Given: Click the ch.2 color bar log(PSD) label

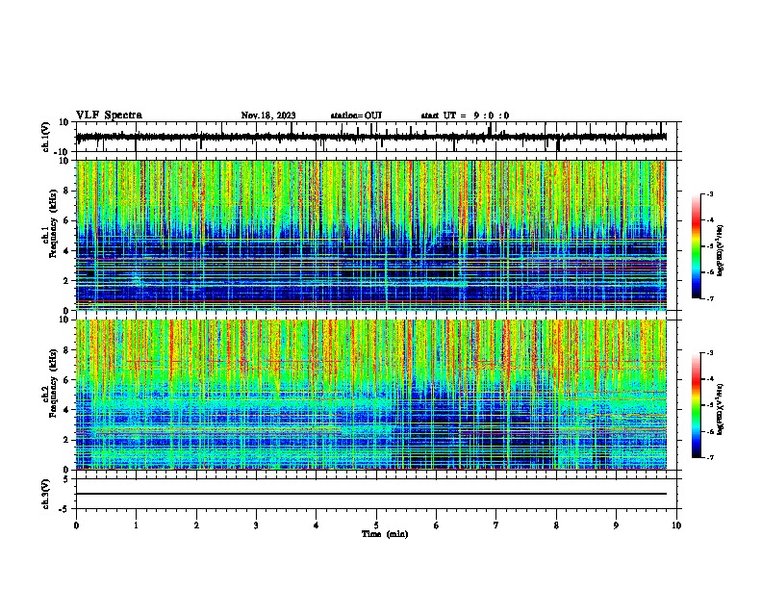Looking at the screenshot, I should [720, 410].
